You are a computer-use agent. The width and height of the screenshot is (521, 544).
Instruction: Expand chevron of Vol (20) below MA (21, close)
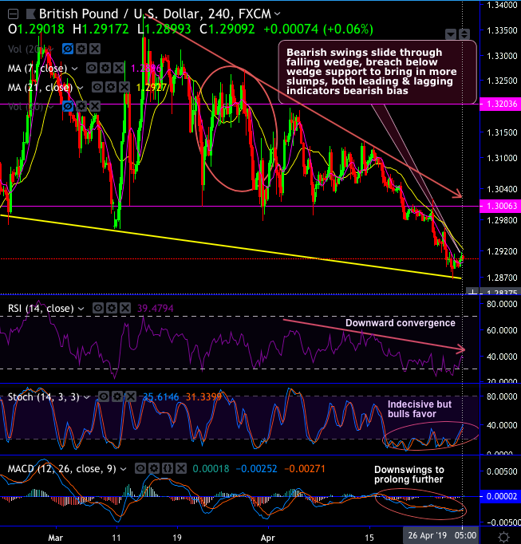pyautogui.click(x=51, y=107)
